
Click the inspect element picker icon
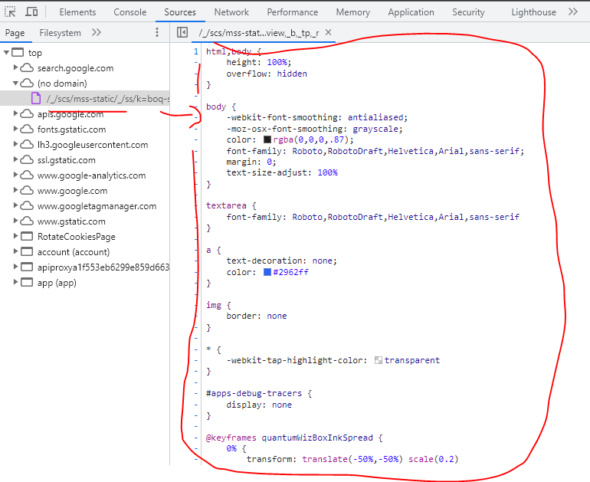[x=11, y=12]
